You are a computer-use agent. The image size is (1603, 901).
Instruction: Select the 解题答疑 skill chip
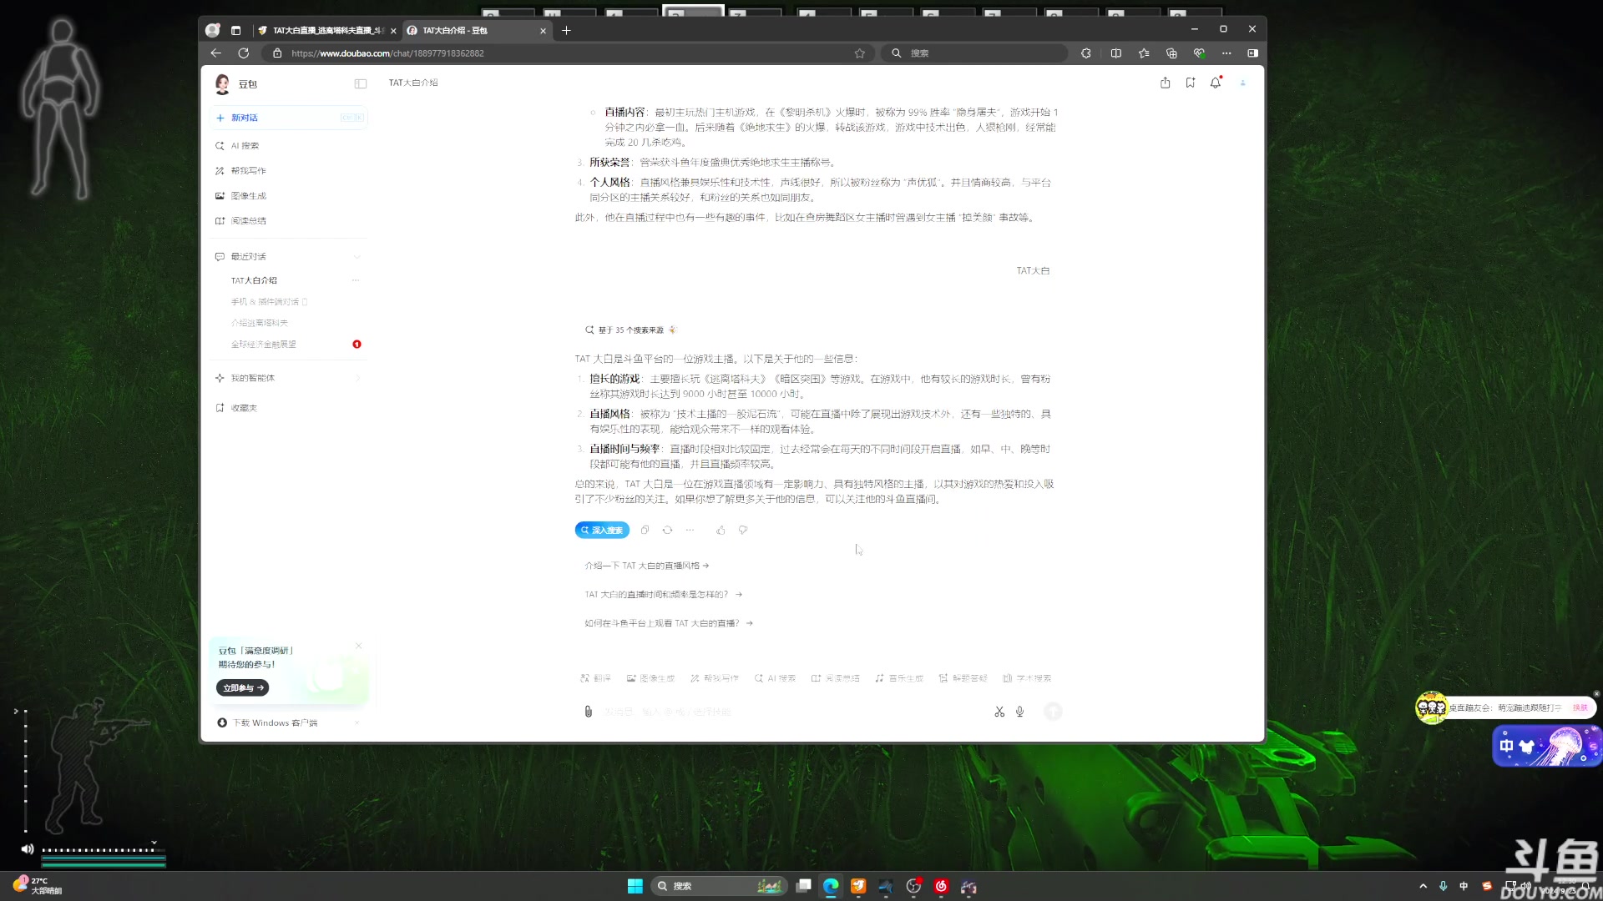(963, 678)
